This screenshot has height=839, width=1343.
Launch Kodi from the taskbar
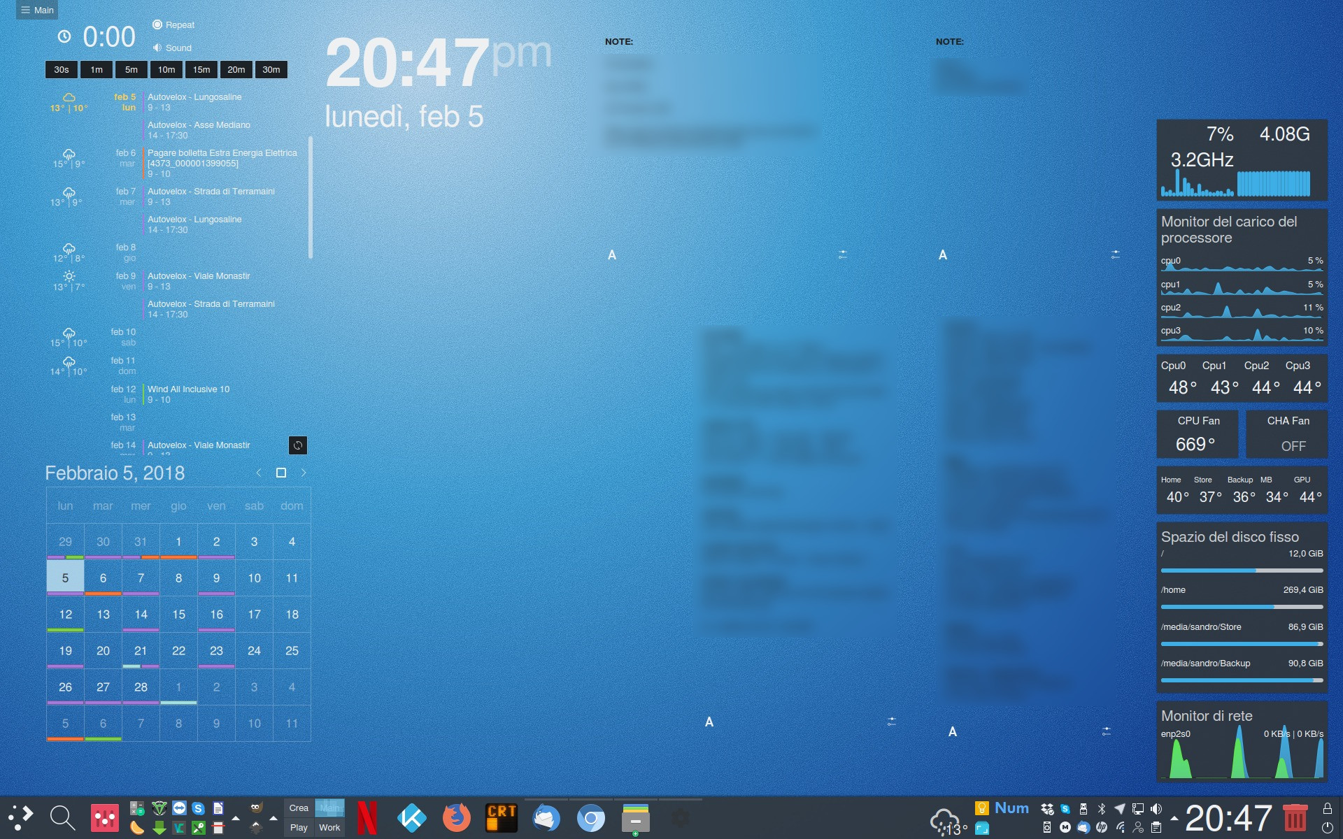[x=412, y=818]
